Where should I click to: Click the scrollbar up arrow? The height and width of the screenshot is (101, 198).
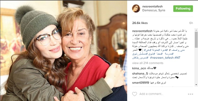(196, 30)
